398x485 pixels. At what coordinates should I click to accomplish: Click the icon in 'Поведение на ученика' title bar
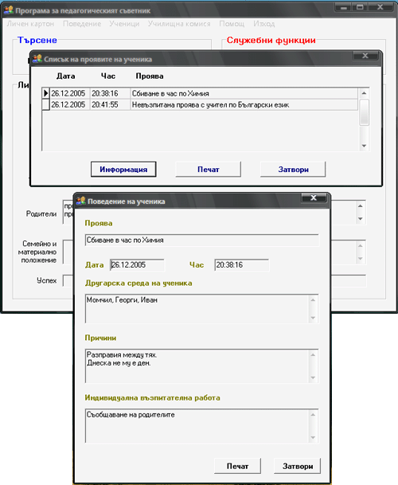point(80,201)
